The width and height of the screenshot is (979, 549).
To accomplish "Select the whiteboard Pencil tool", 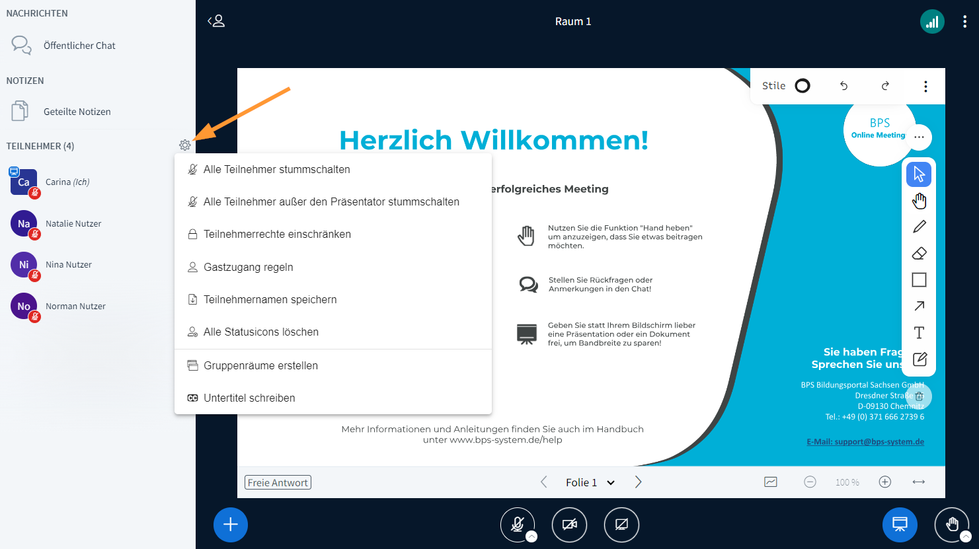I will click(919, 227).
